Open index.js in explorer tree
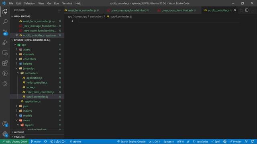 (x=31, y=87)
